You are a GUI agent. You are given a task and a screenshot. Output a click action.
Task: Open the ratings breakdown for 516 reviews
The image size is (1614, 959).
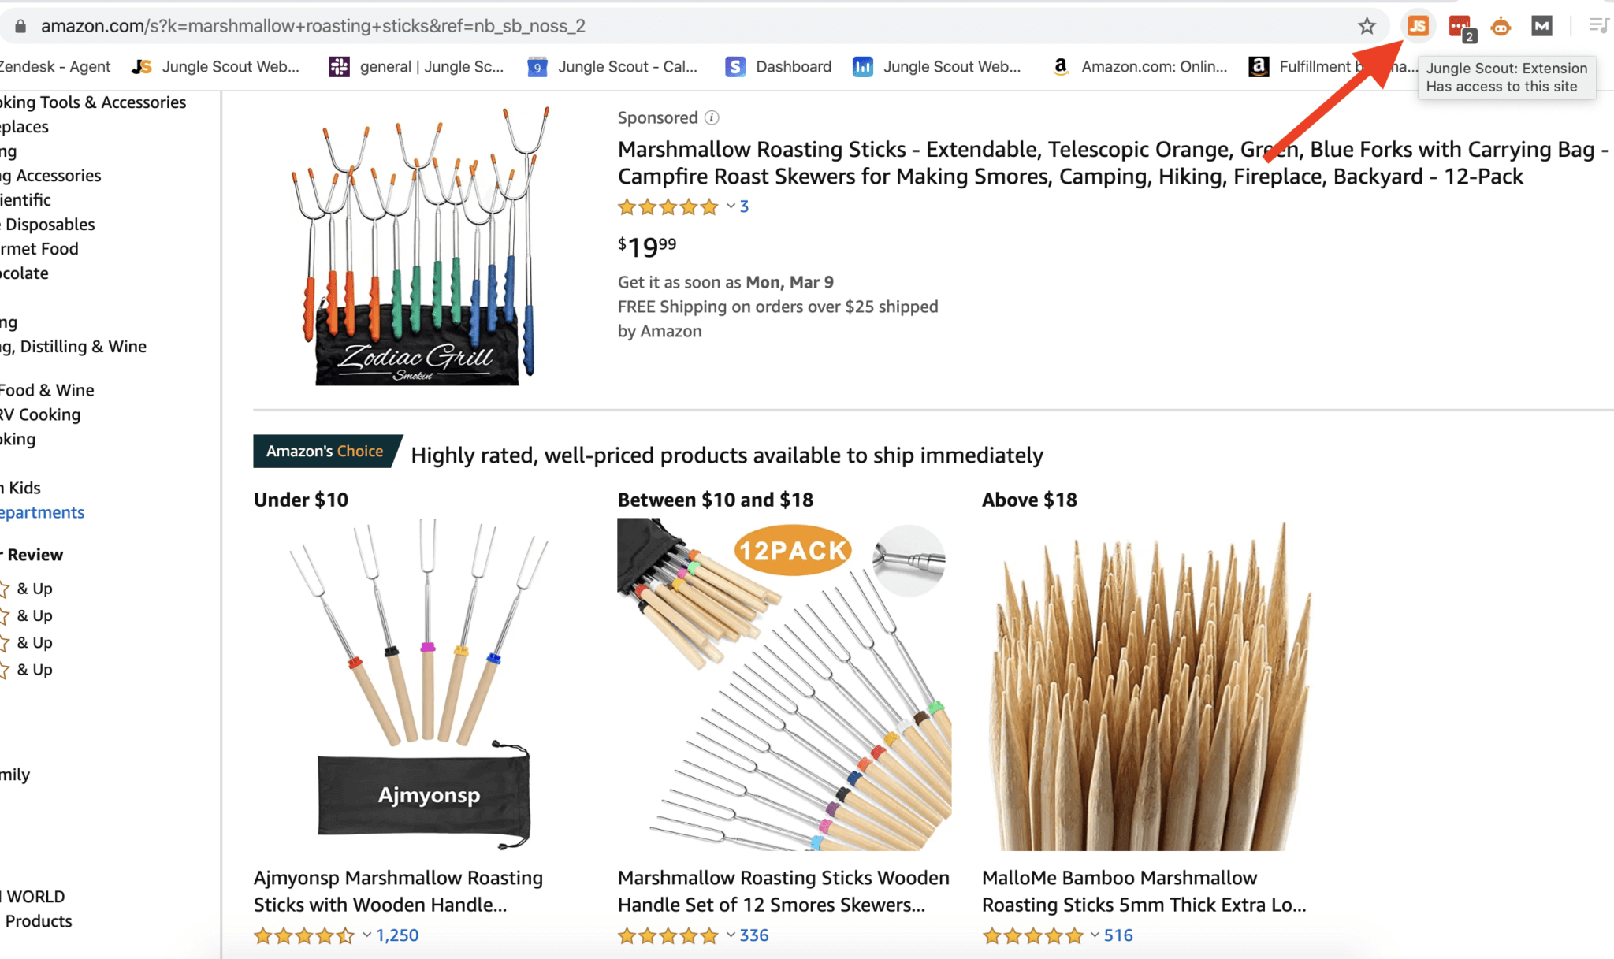[x=1094, y=935]
